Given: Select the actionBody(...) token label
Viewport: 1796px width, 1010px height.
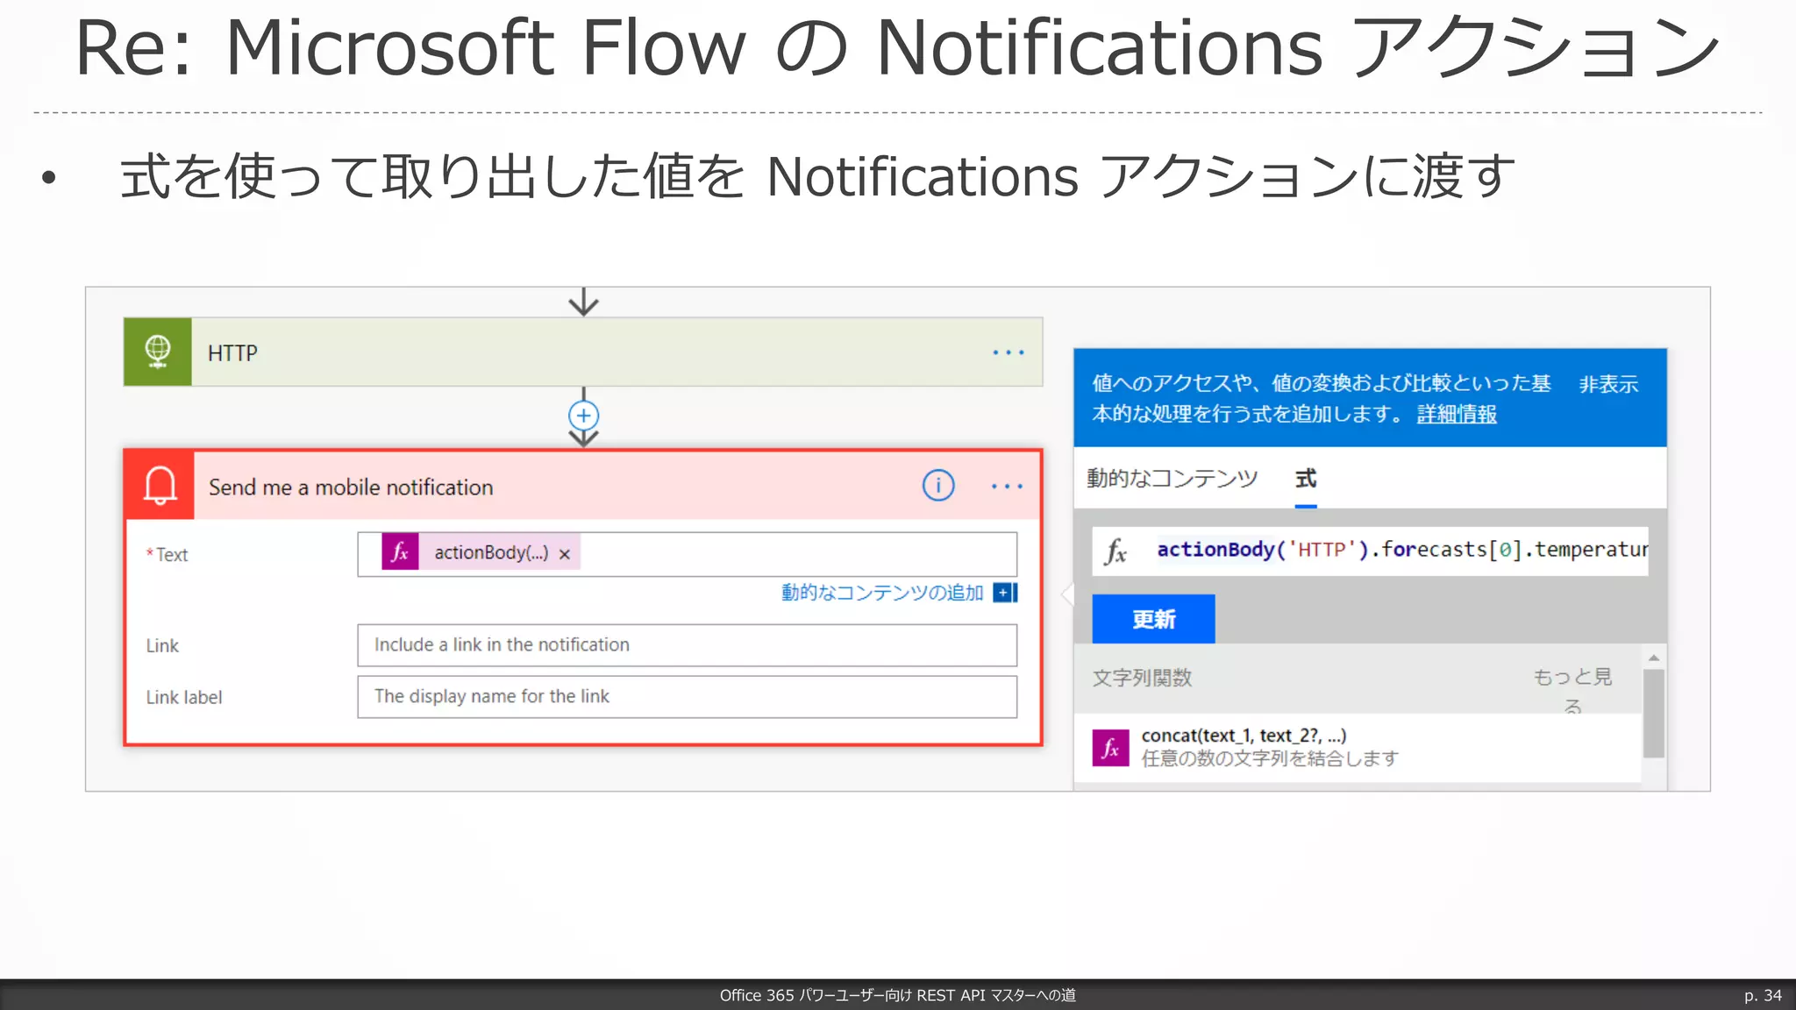Looking at the screenshot, I should 491,552.
